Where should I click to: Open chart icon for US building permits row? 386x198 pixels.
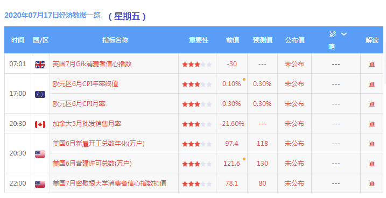click(371, 164)
